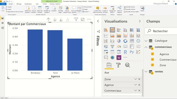The image size is (177, 99).
Task: Drill up in the chart
Action: pyautogui.click(x=48, y=20)
